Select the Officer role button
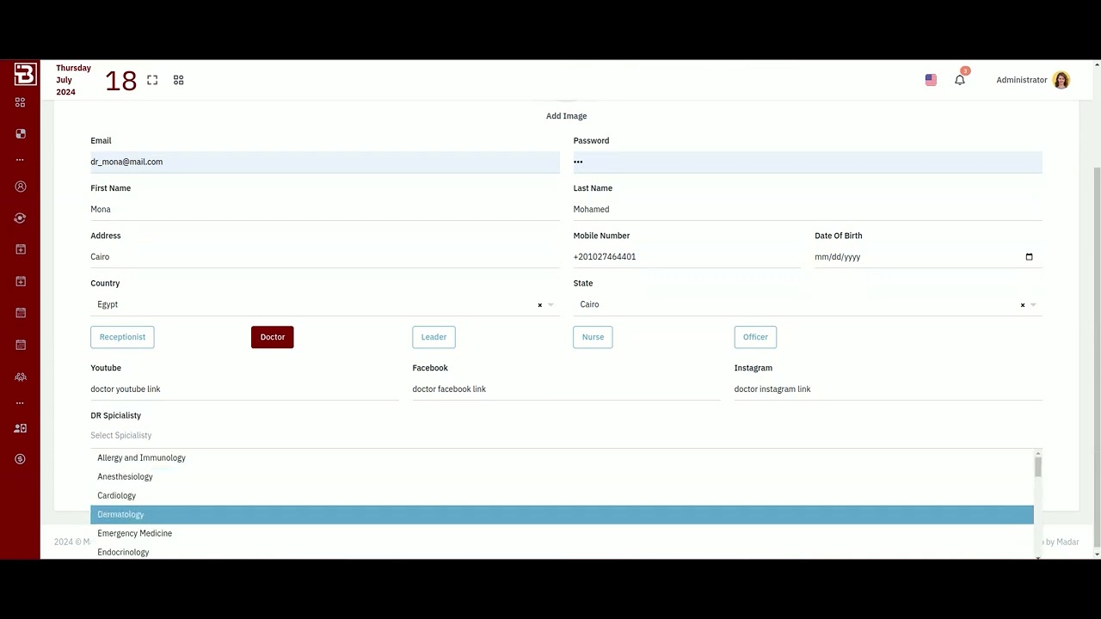The image size is (1101, 619). point(755,337)
